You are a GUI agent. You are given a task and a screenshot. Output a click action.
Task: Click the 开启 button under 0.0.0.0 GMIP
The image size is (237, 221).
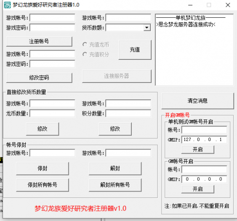198,189
